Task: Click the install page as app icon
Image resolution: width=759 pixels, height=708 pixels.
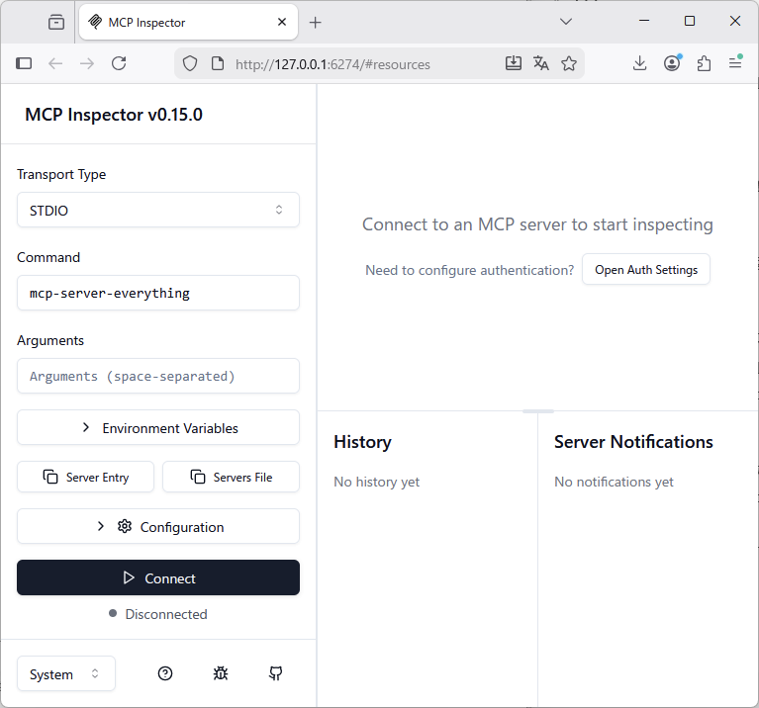Action: pyautogui.click(x=514, y=63)
